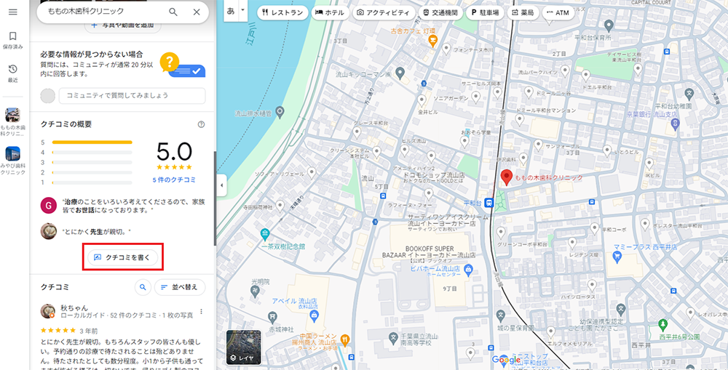Open the 並べ替え sort dropdown
The height and width of the screenshot is (370, 728).
[179, 287]
